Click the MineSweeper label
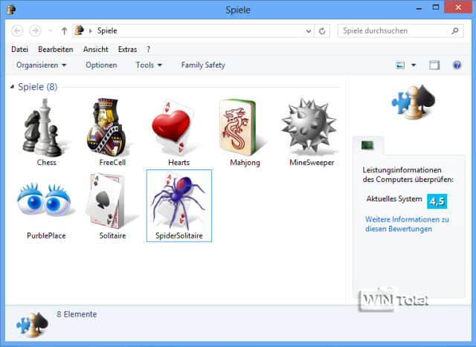476x347 pixels. (312, 162)
